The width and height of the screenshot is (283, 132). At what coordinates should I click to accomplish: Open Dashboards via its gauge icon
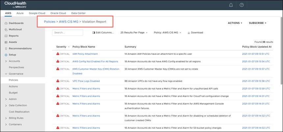(x=6, y=23)
